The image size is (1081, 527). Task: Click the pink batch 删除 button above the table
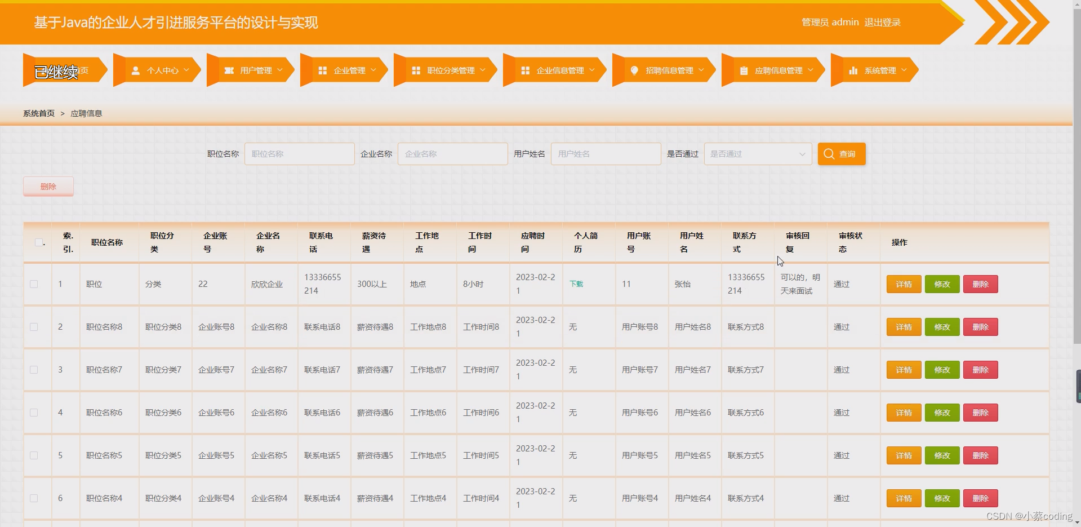48,187
